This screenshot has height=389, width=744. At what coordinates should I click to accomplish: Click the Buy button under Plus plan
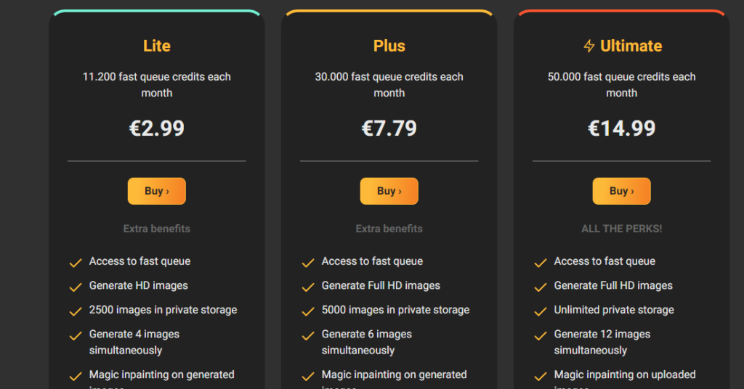389,191
